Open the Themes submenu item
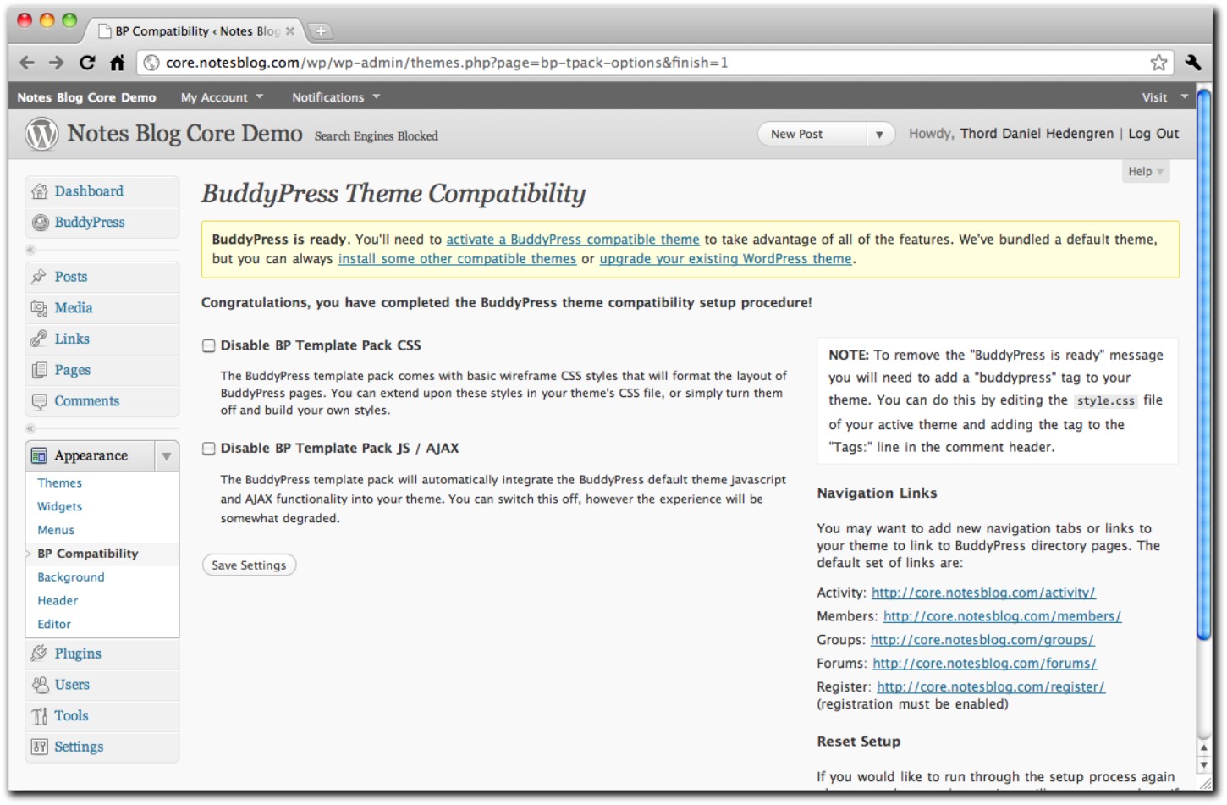1227x805 pixels. coord(59,483)
